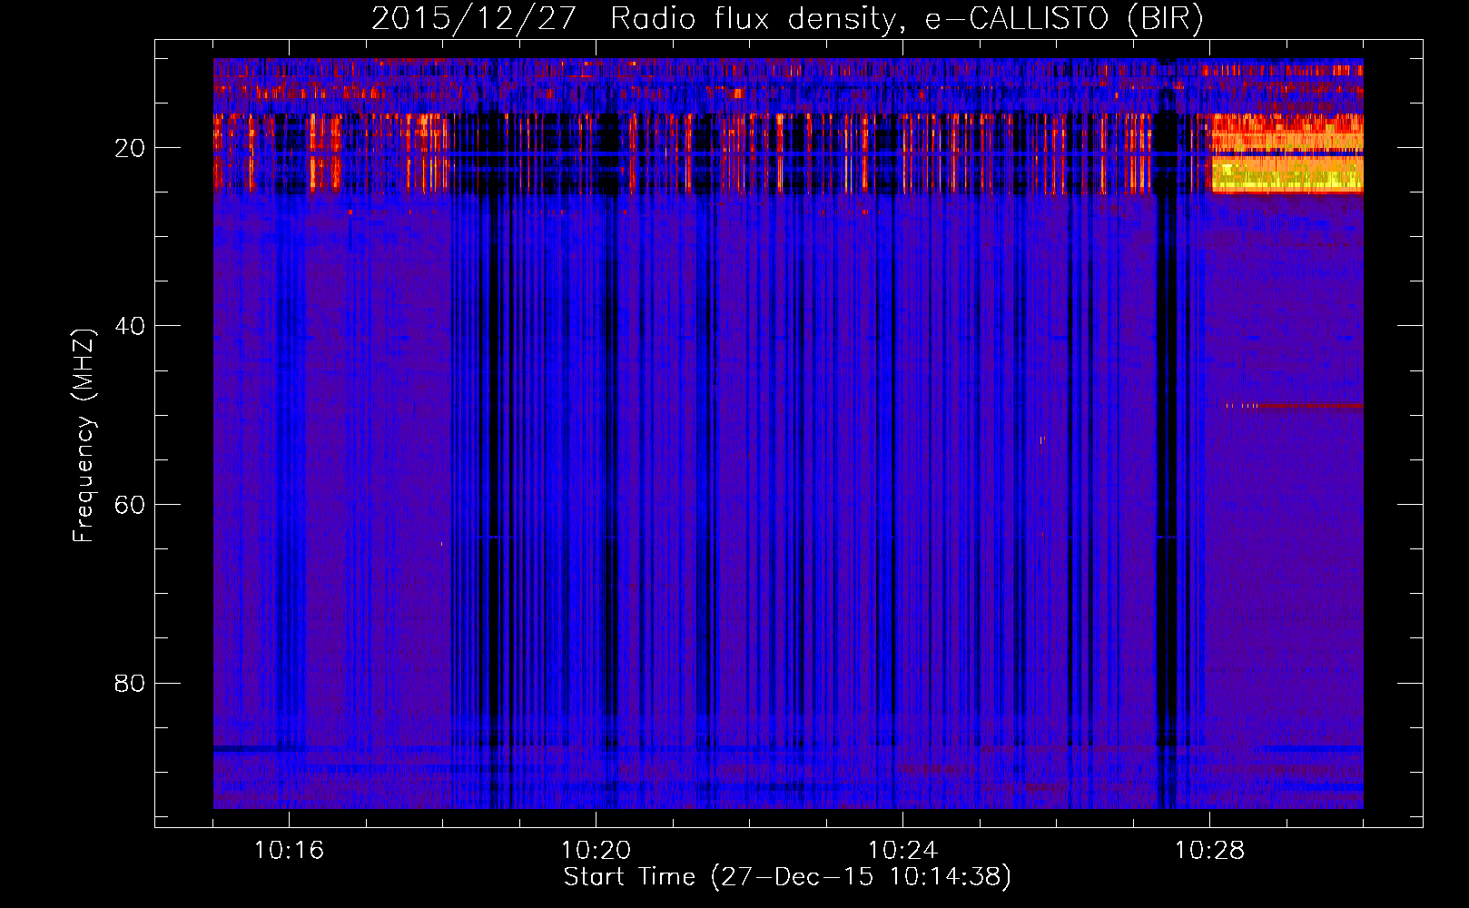This screenshot has width=1469, height=908.
Task: Click the 20 MHz frequency tick label
Action: point(130,148)
